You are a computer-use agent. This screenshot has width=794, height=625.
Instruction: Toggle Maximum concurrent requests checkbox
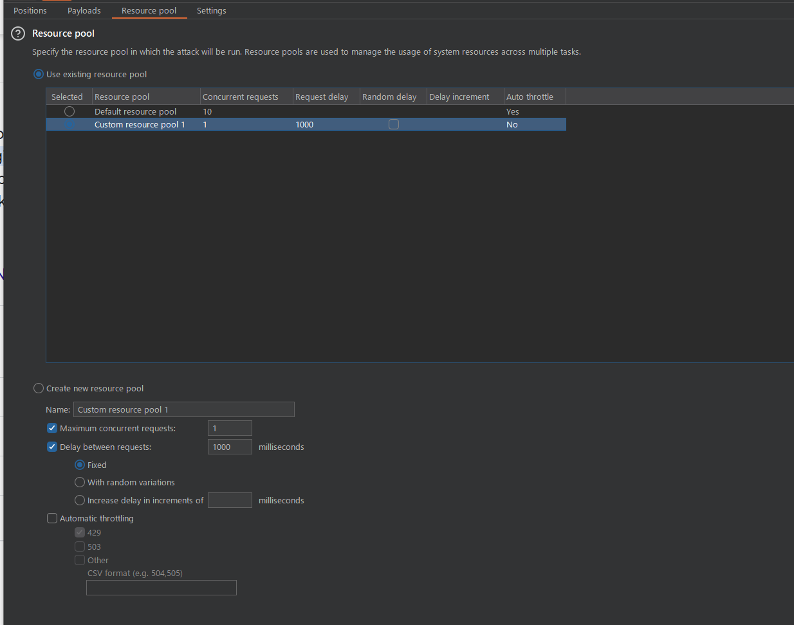point(52,428)
